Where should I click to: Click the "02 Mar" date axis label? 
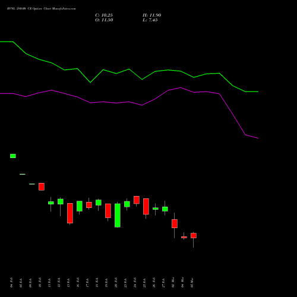coord(173,283)
